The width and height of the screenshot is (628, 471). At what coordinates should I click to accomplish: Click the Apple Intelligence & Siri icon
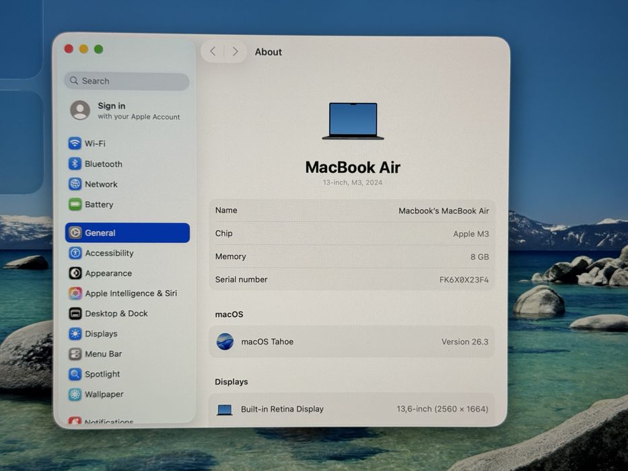pos(75,293)
